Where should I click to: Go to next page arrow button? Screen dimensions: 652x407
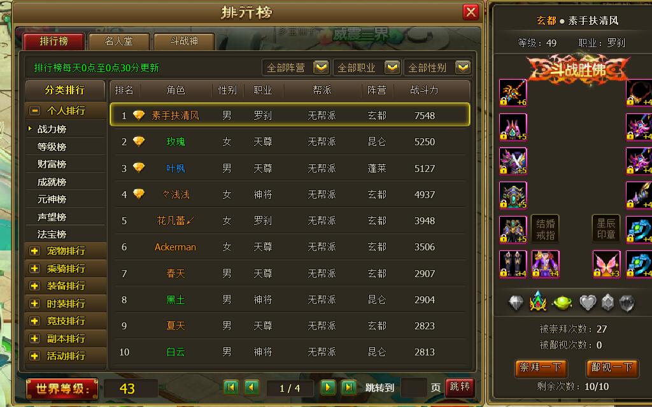coord(328,387)
